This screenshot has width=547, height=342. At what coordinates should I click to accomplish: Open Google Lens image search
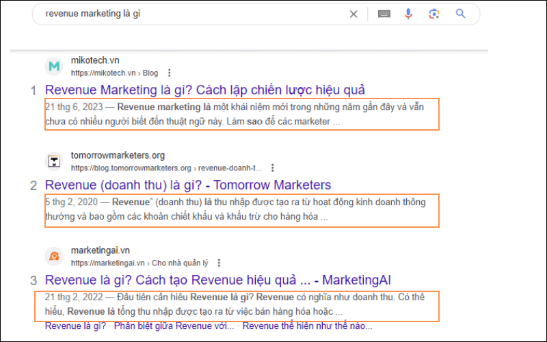pyautogui.click(x=434, y=14)
